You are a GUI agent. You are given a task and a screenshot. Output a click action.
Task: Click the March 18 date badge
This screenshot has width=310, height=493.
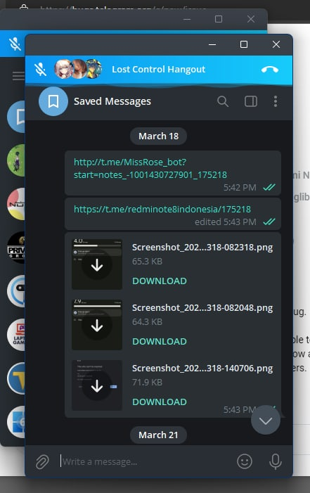[158, 136]
